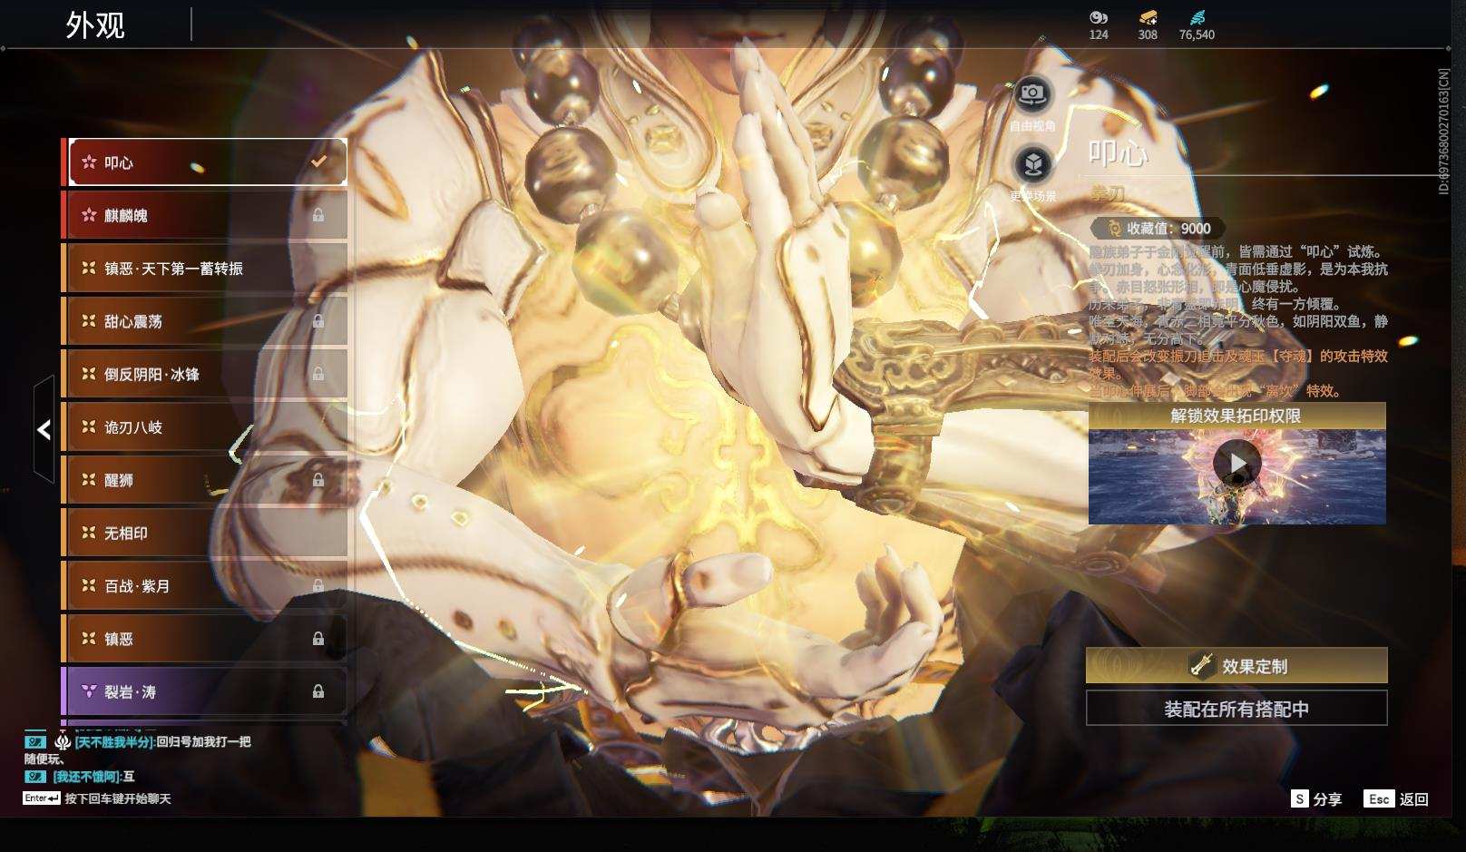Screen dimensions: 1466x852
Task: Pick the purple 裂岩·涛 entry
Action: [x=204, y=691]
